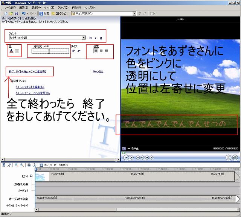Image resolution: width=241 pixels, height=217 pixels.
Task: Toggle the コレクション collections pane button
Action: tap(59, 14)
